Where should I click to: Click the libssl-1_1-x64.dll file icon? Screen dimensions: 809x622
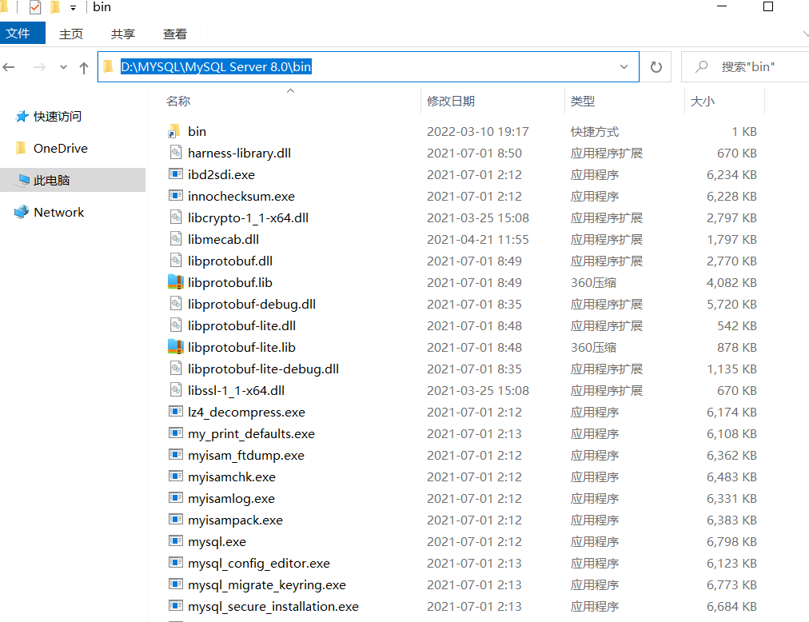(176, 390)
